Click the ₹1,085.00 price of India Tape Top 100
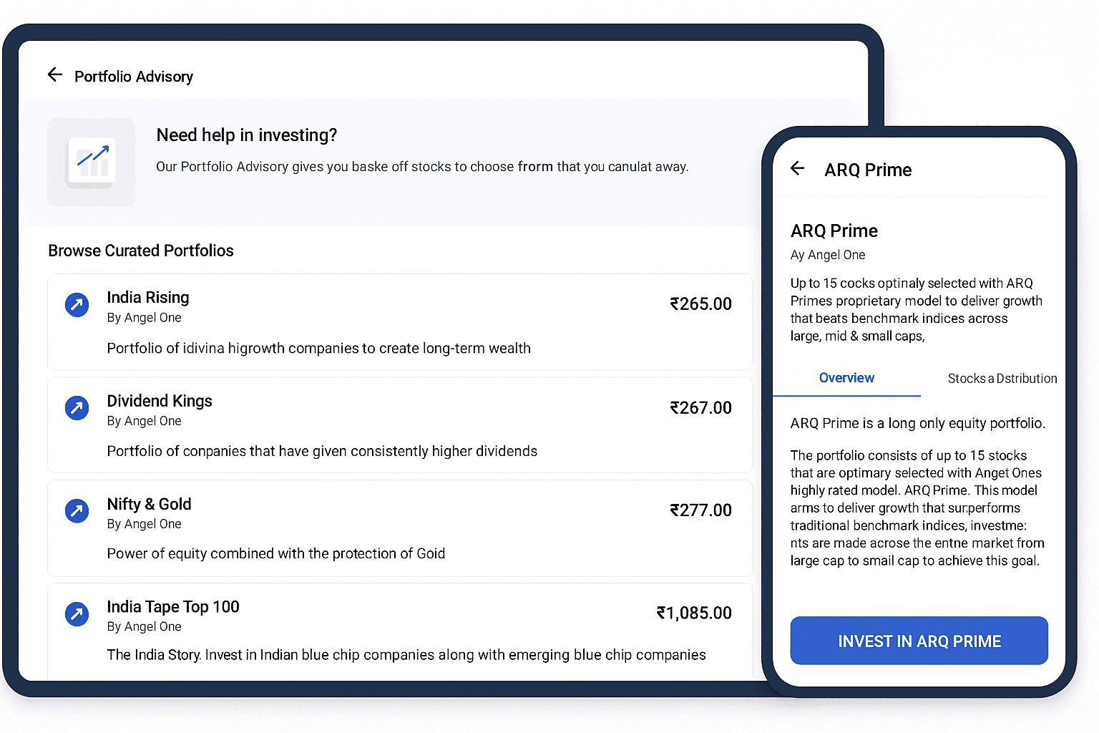Screen dimensions: 1099x733 tap(693, 613)
